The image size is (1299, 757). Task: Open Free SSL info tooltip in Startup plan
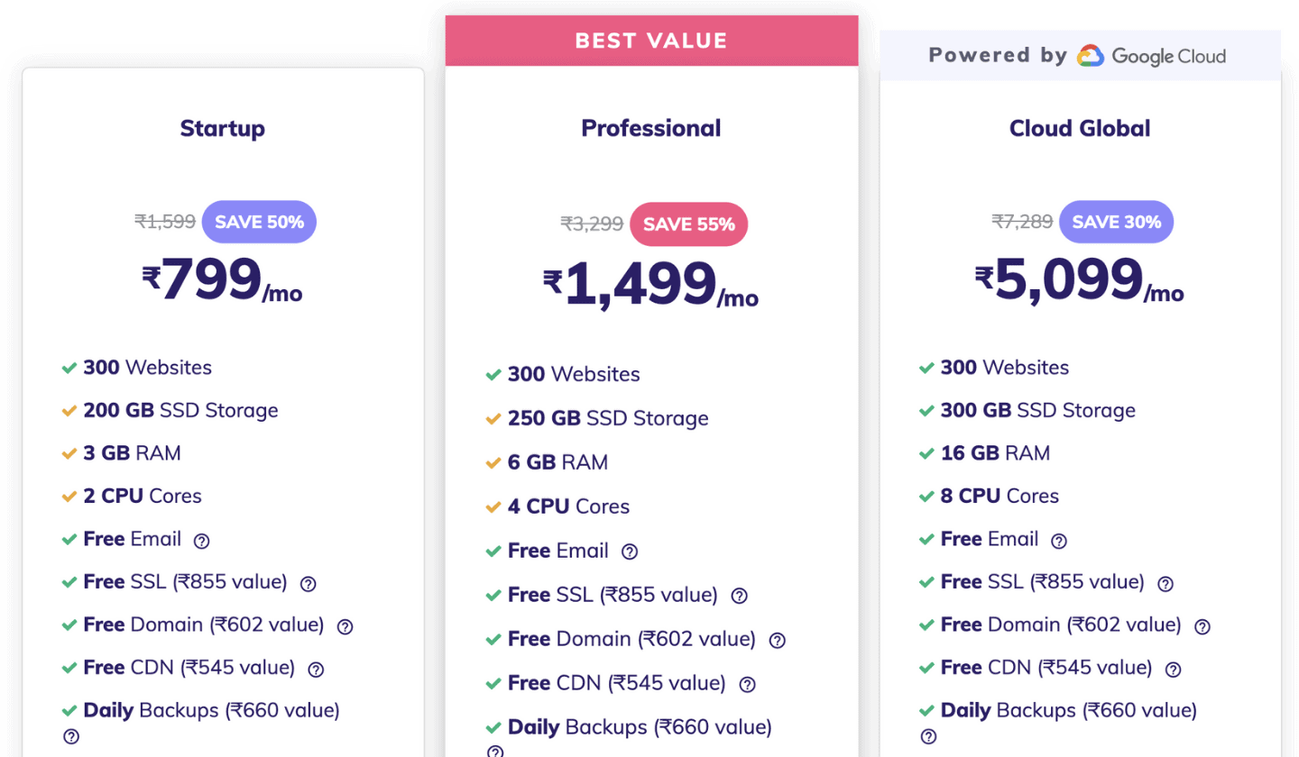coord(308,584)
